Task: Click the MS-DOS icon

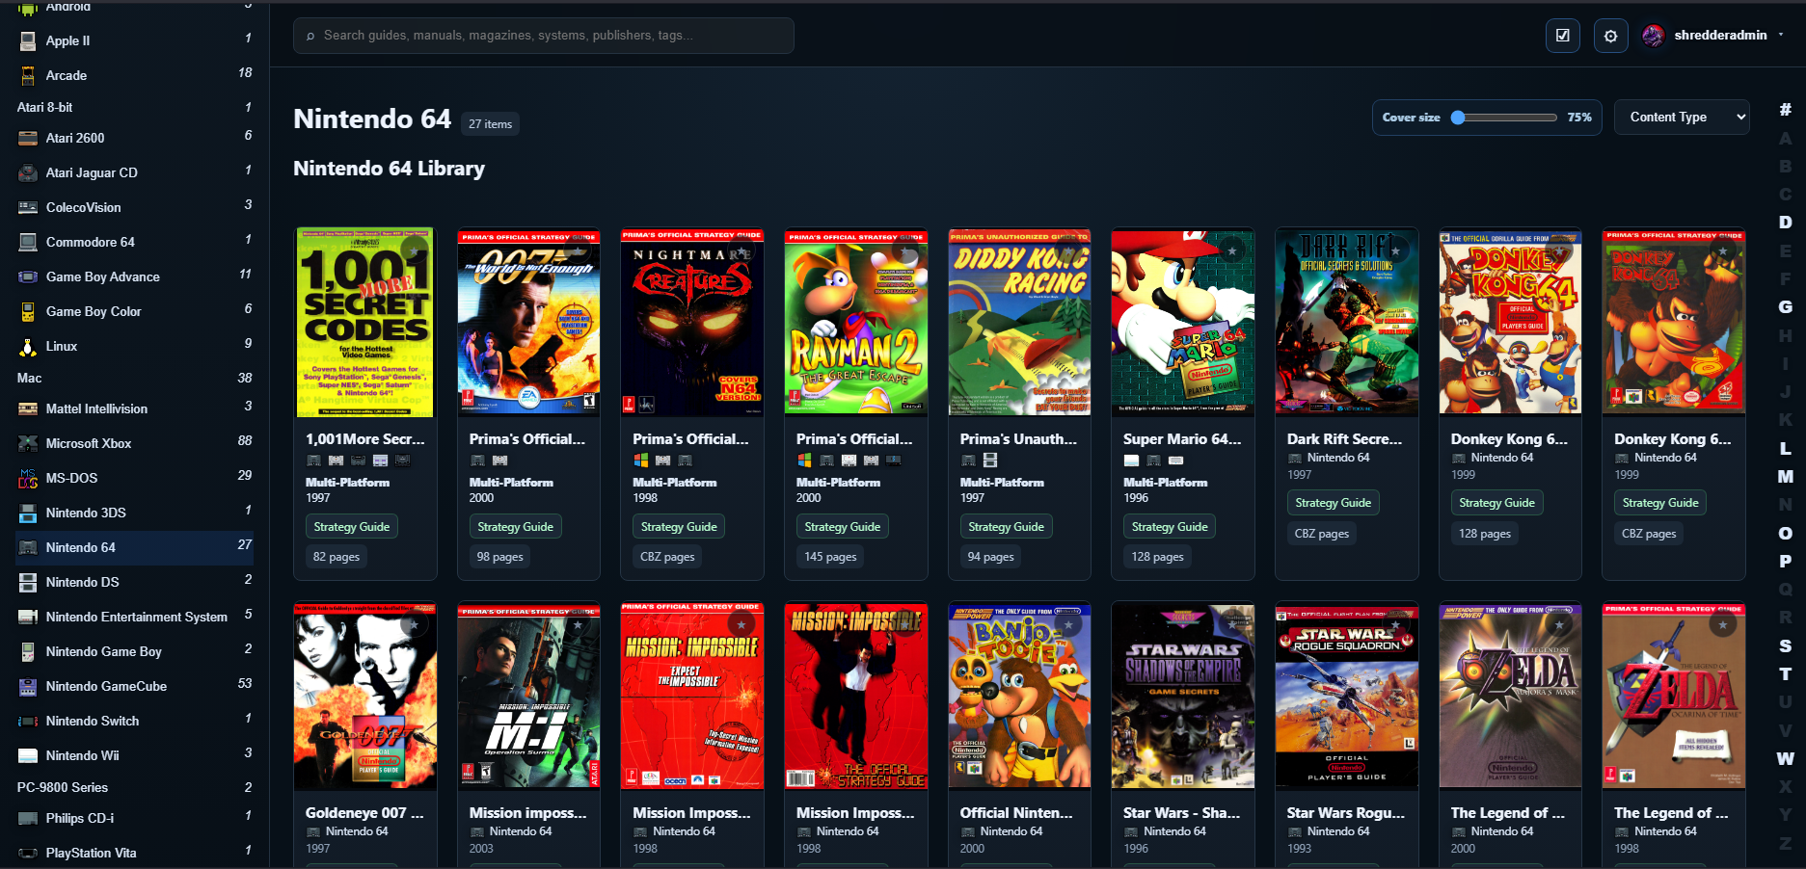Action: 28,478
